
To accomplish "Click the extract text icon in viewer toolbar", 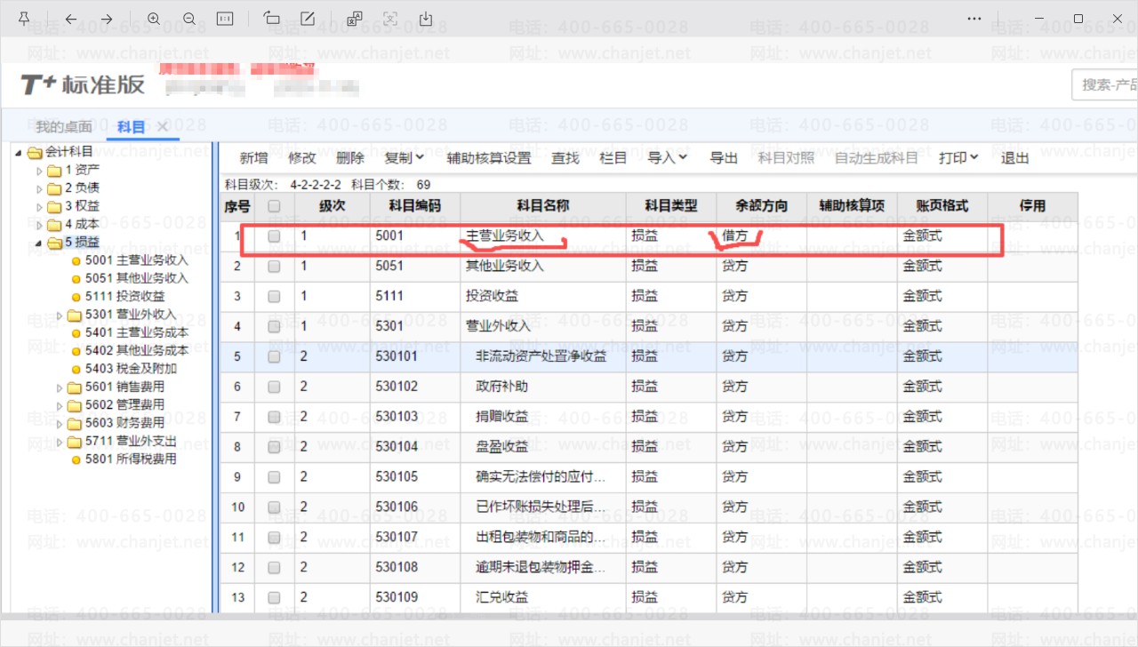I will click(390, 19).
